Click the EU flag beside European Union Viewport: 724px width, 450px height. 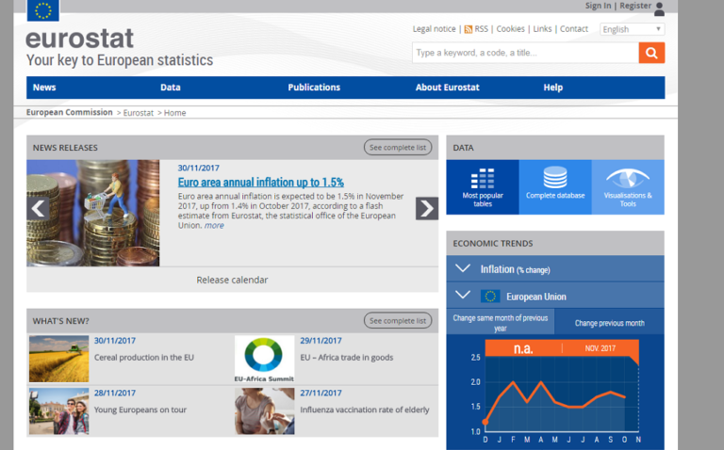[490, 296]
